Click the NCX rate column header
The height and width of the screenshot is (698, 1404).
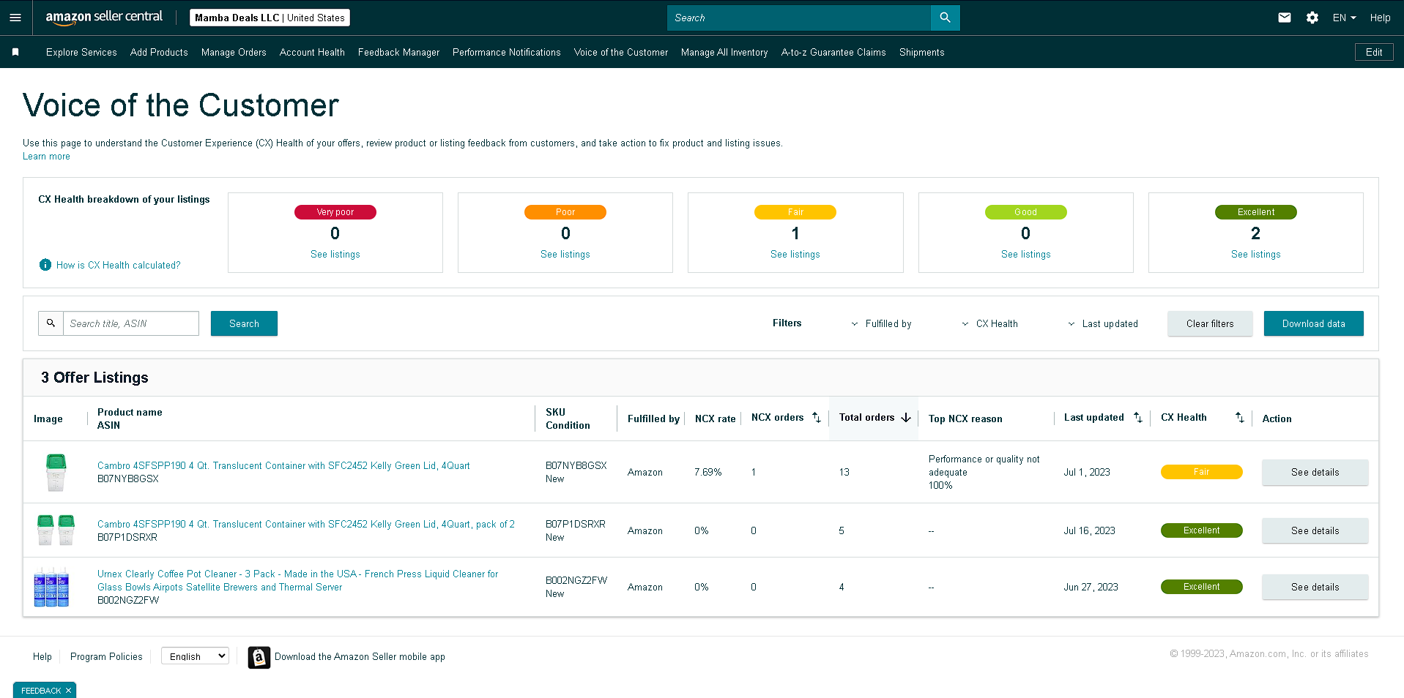point(715,419)
